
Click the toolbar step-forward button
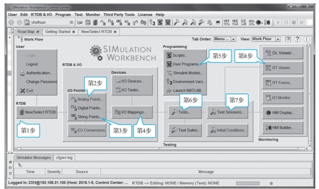coord(302,22)
